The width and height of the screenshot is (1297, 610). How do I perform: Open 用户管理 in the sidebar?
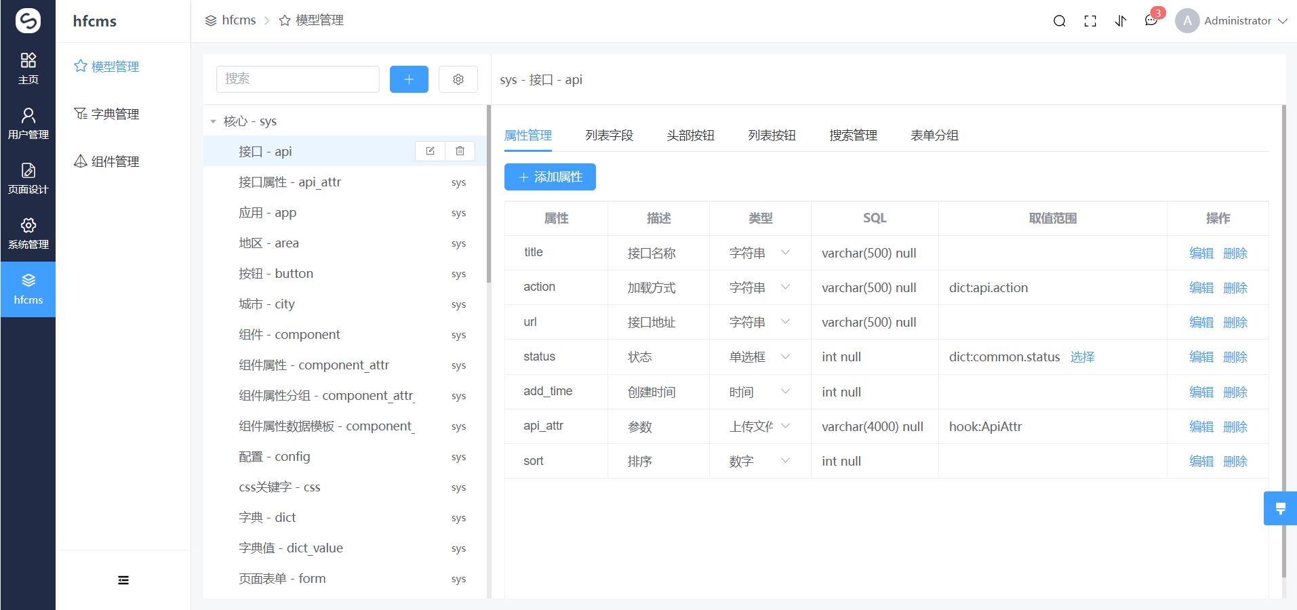pos(28,123)
